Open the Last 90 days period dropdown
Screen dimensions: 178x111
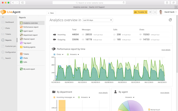coord(98,20)
